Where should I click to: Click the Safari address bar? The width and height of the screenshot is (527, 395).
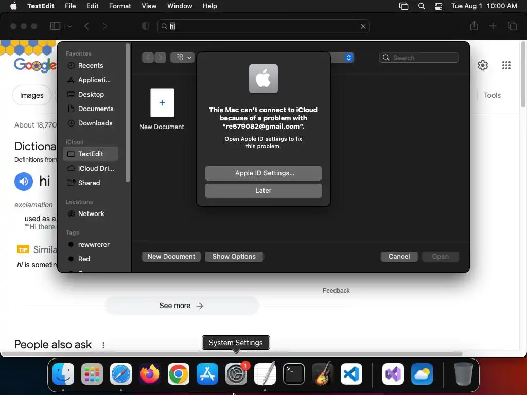pyautogui.click(x=263, y=26)
